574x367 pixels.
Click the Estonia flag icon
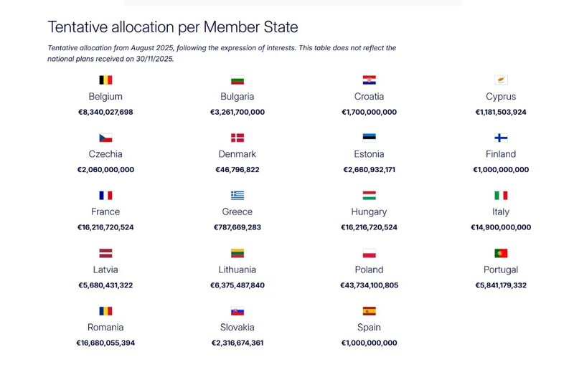(370, 138)
